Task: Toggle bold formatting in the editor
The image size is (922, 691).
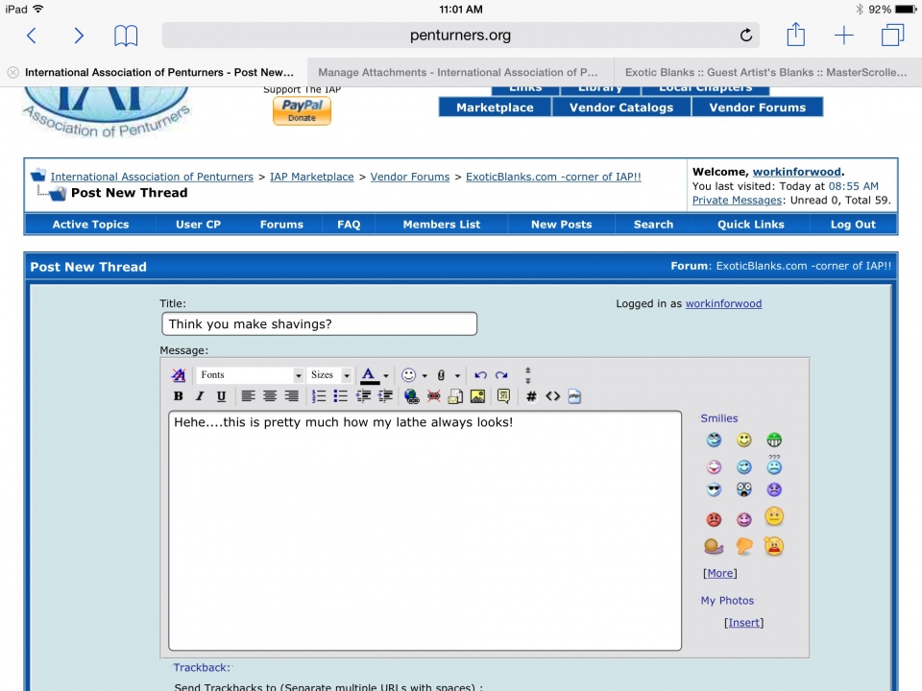Action: tap(178, 396)
